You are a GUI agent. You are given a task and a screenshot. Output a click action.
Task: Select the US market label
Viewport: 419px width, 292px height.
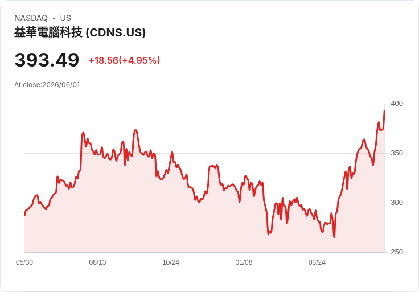[65, 18]
